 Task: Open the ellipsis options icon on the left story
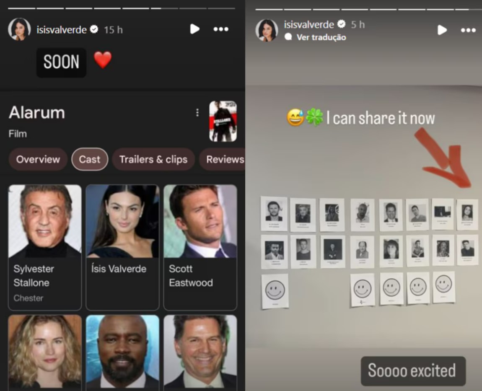tap(221, 29)
